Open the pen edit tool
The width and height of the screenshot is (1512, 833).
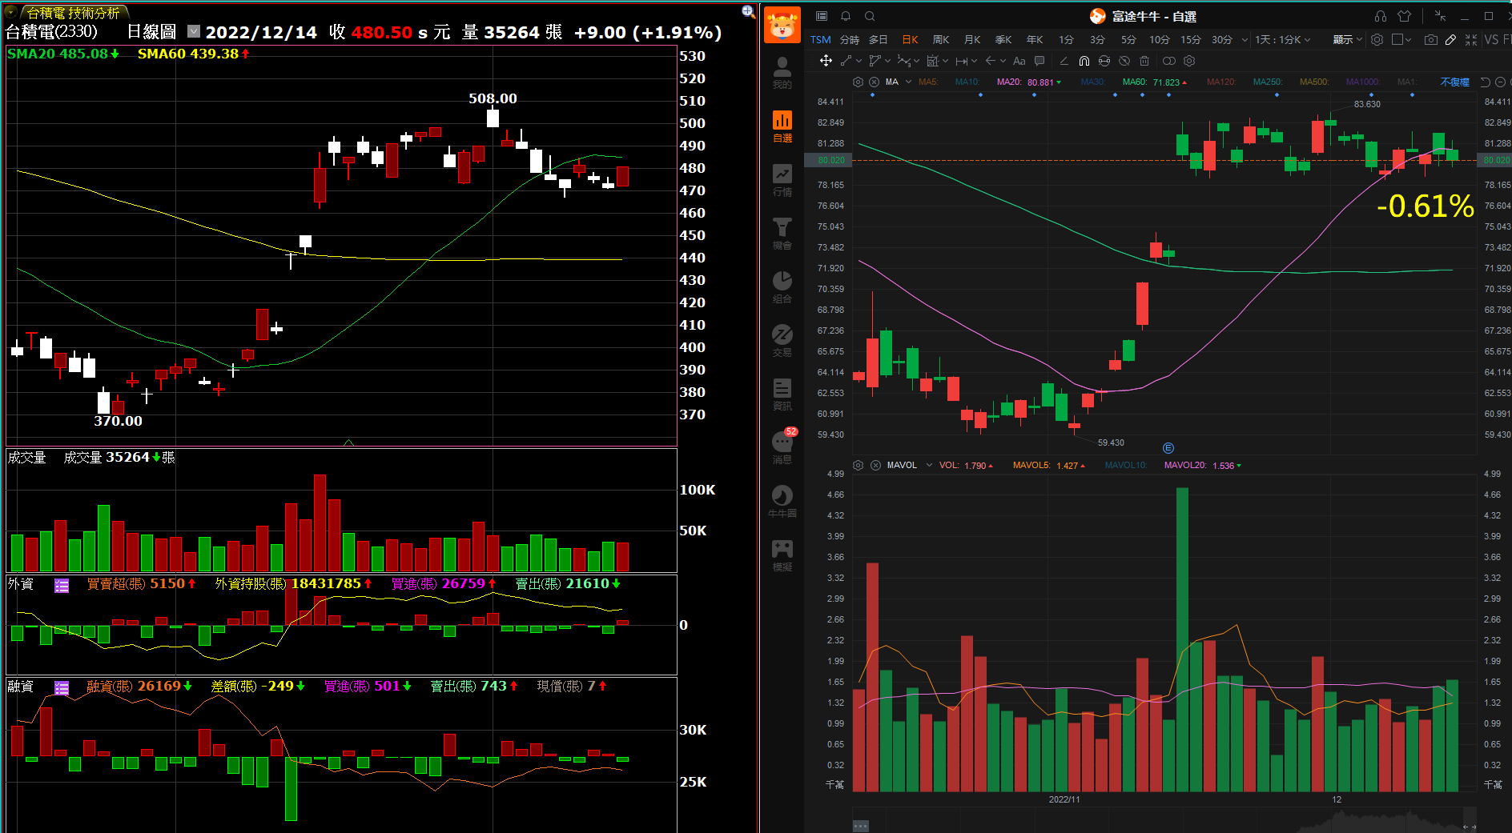(x=1451, y=39)
